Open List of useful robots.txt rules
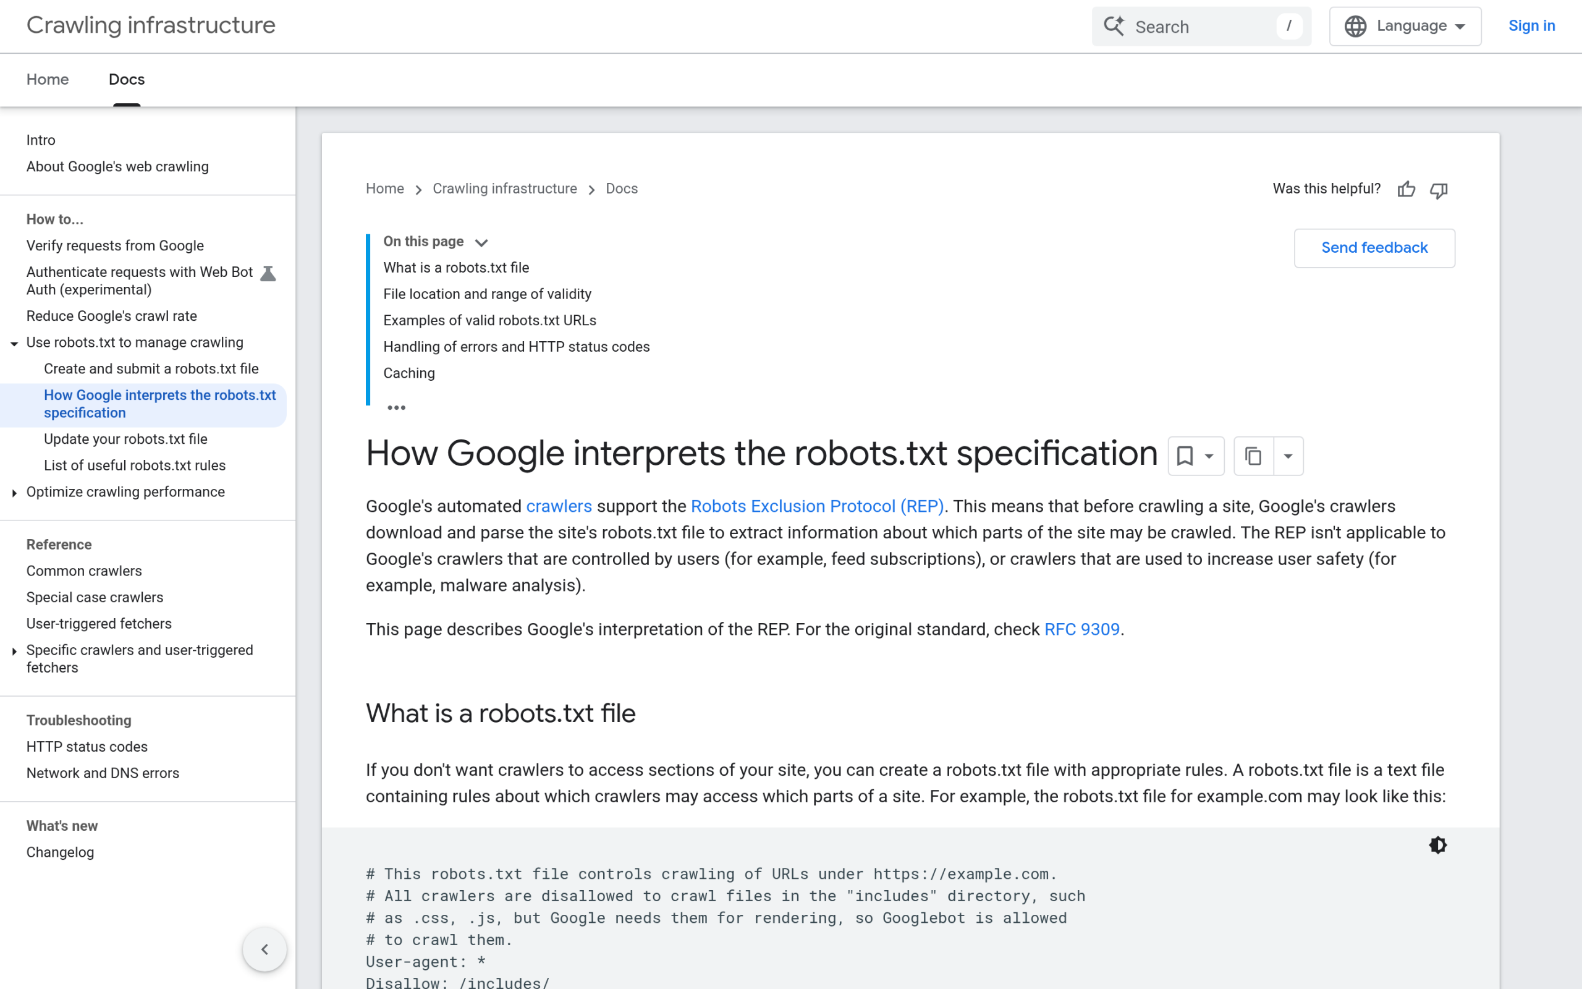This screenshot has height=989, width=1582. tap(135, 465)
